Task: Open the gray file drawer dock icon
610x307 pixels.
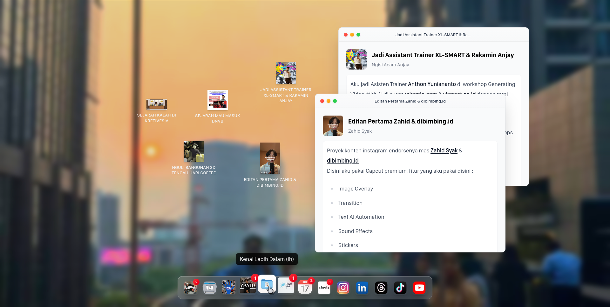Action: pos(210,288)
